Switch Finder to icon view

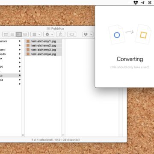(x=6, y=34)
